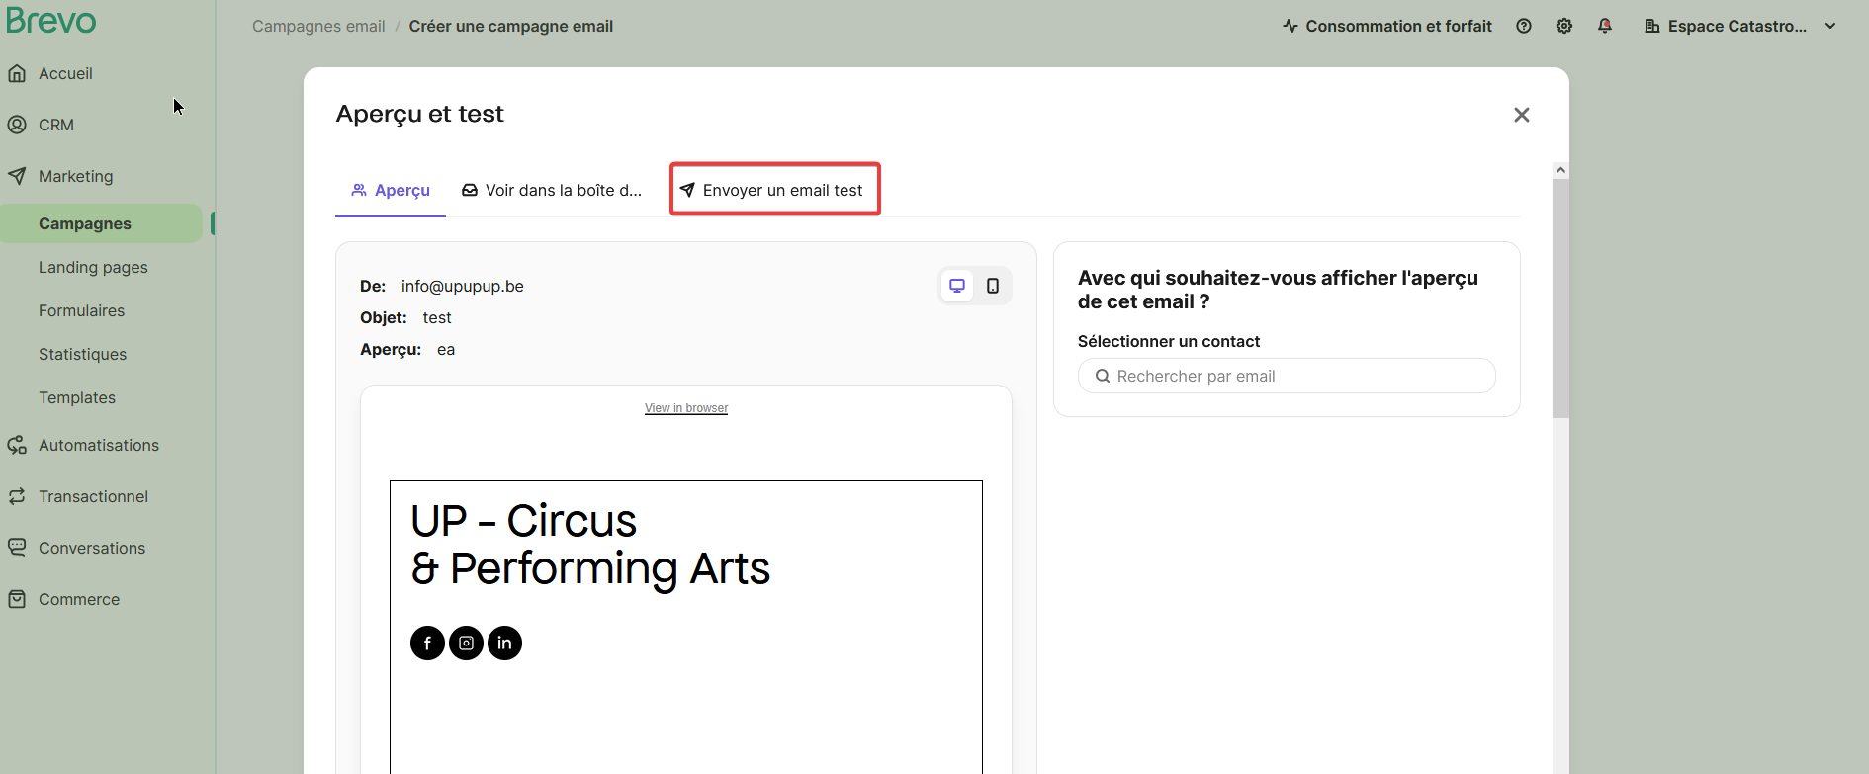Click the LinkedIn icon in email preview
This screenshot has height=774, width=1869.
pos(504,644)
